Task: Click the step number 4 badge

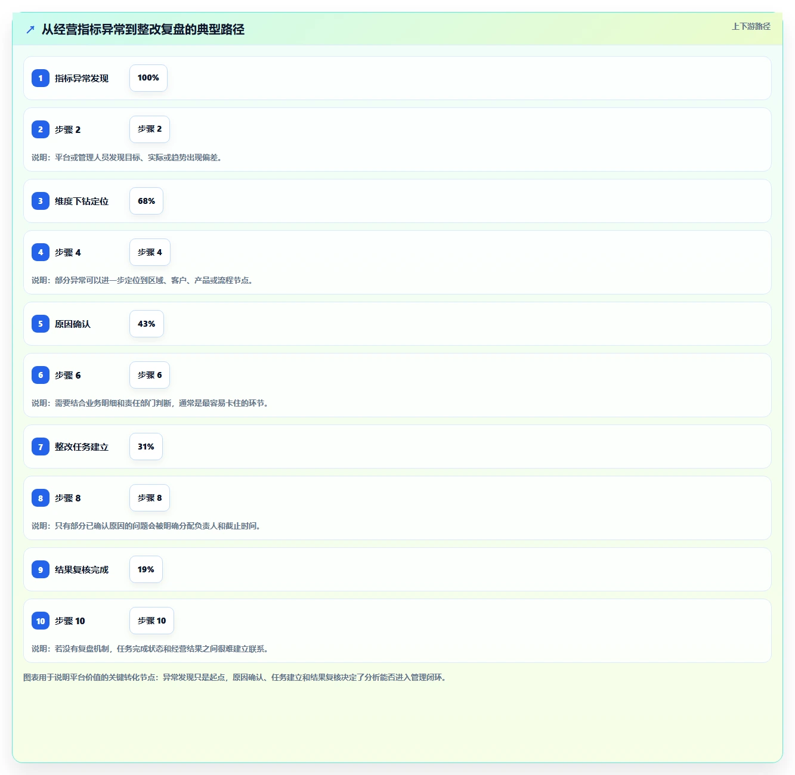Action: [x=41, y=252]
